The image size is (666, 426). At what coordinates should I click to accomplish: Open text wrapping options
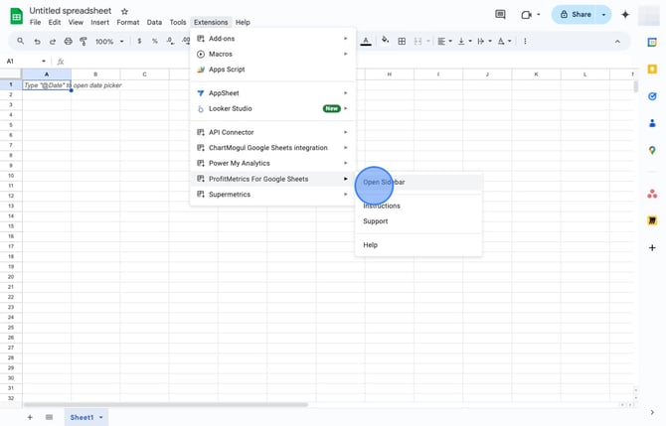click(x=484, y=41)
